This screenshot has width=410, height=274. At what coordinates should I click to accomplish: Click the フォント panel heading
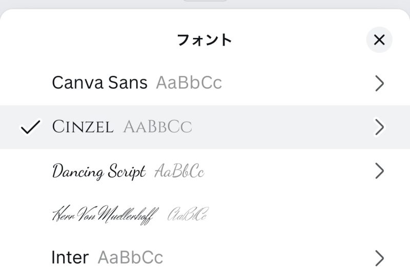(x=204, y=40)
